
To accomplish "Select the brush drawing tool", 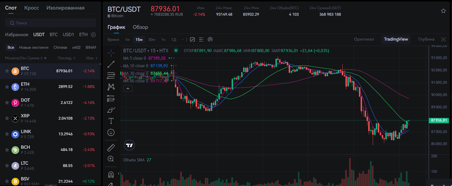I will pyautogui.click(x=111, y=110).
